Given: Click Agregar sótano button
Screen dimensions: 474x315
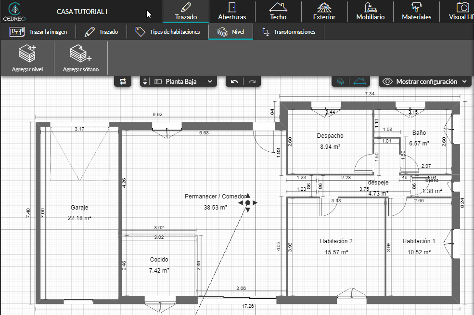Looking at the screenshot, I should 81,58.
